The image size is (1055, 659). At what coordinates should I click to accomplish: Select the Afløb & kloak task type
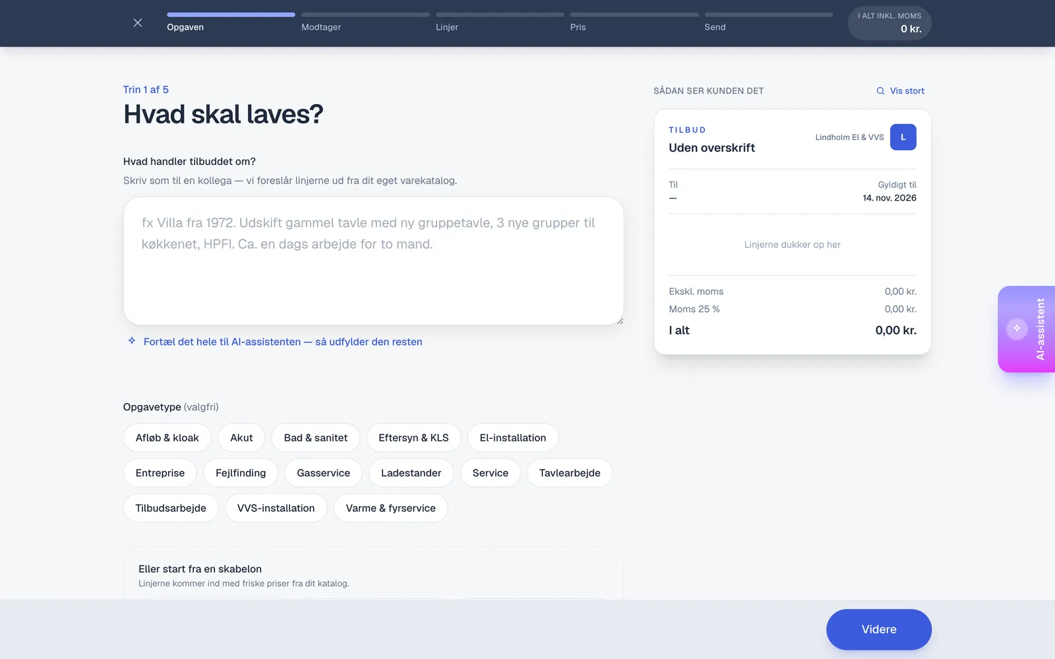[167, 438]
